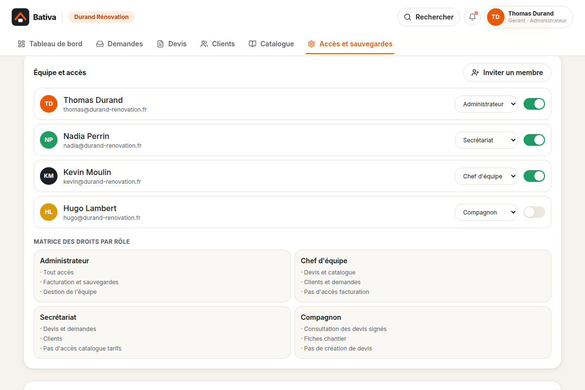Click the magnifier icon in Rechercher
The width and height of the screenshot is (585, 390).
(x=408, y=17)
